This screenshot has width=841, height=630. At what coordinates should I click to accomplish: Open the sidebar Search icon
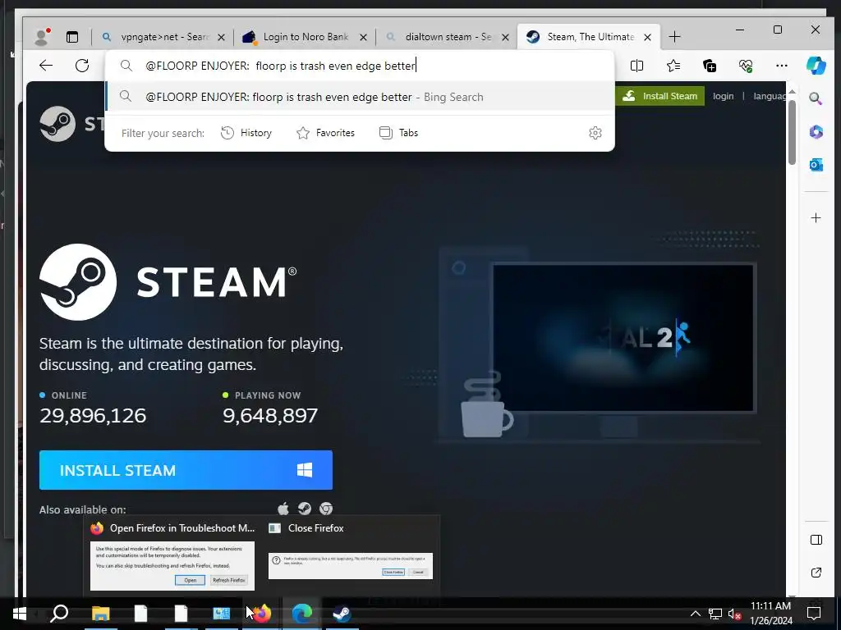point(816,98)
